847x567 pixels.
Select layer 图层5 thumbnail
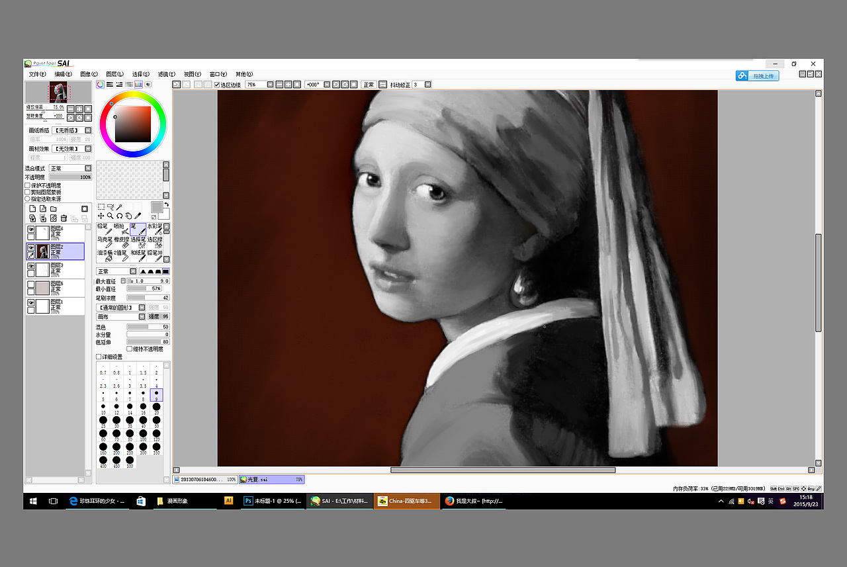[43, 288]
